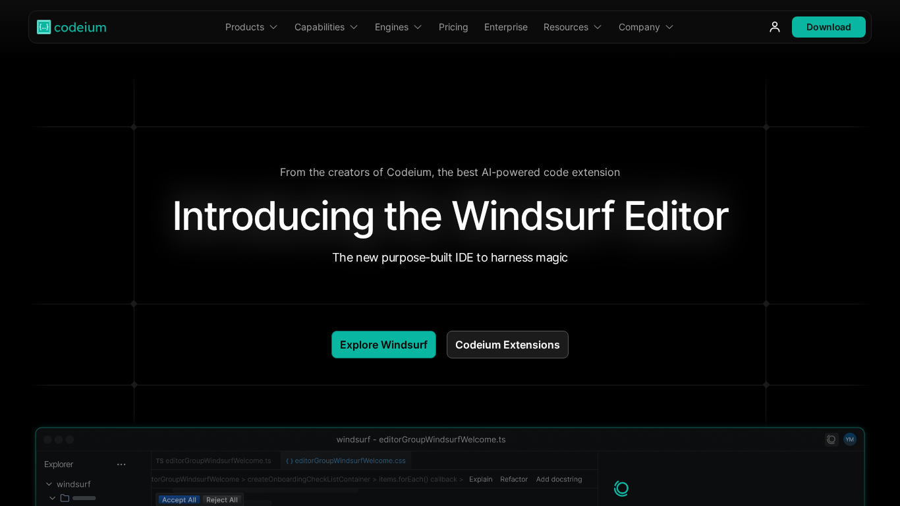The width and height of the screenshot is (900, 506).
Task: Open Codeium Extensions button
Action: [x=507, y=345]
